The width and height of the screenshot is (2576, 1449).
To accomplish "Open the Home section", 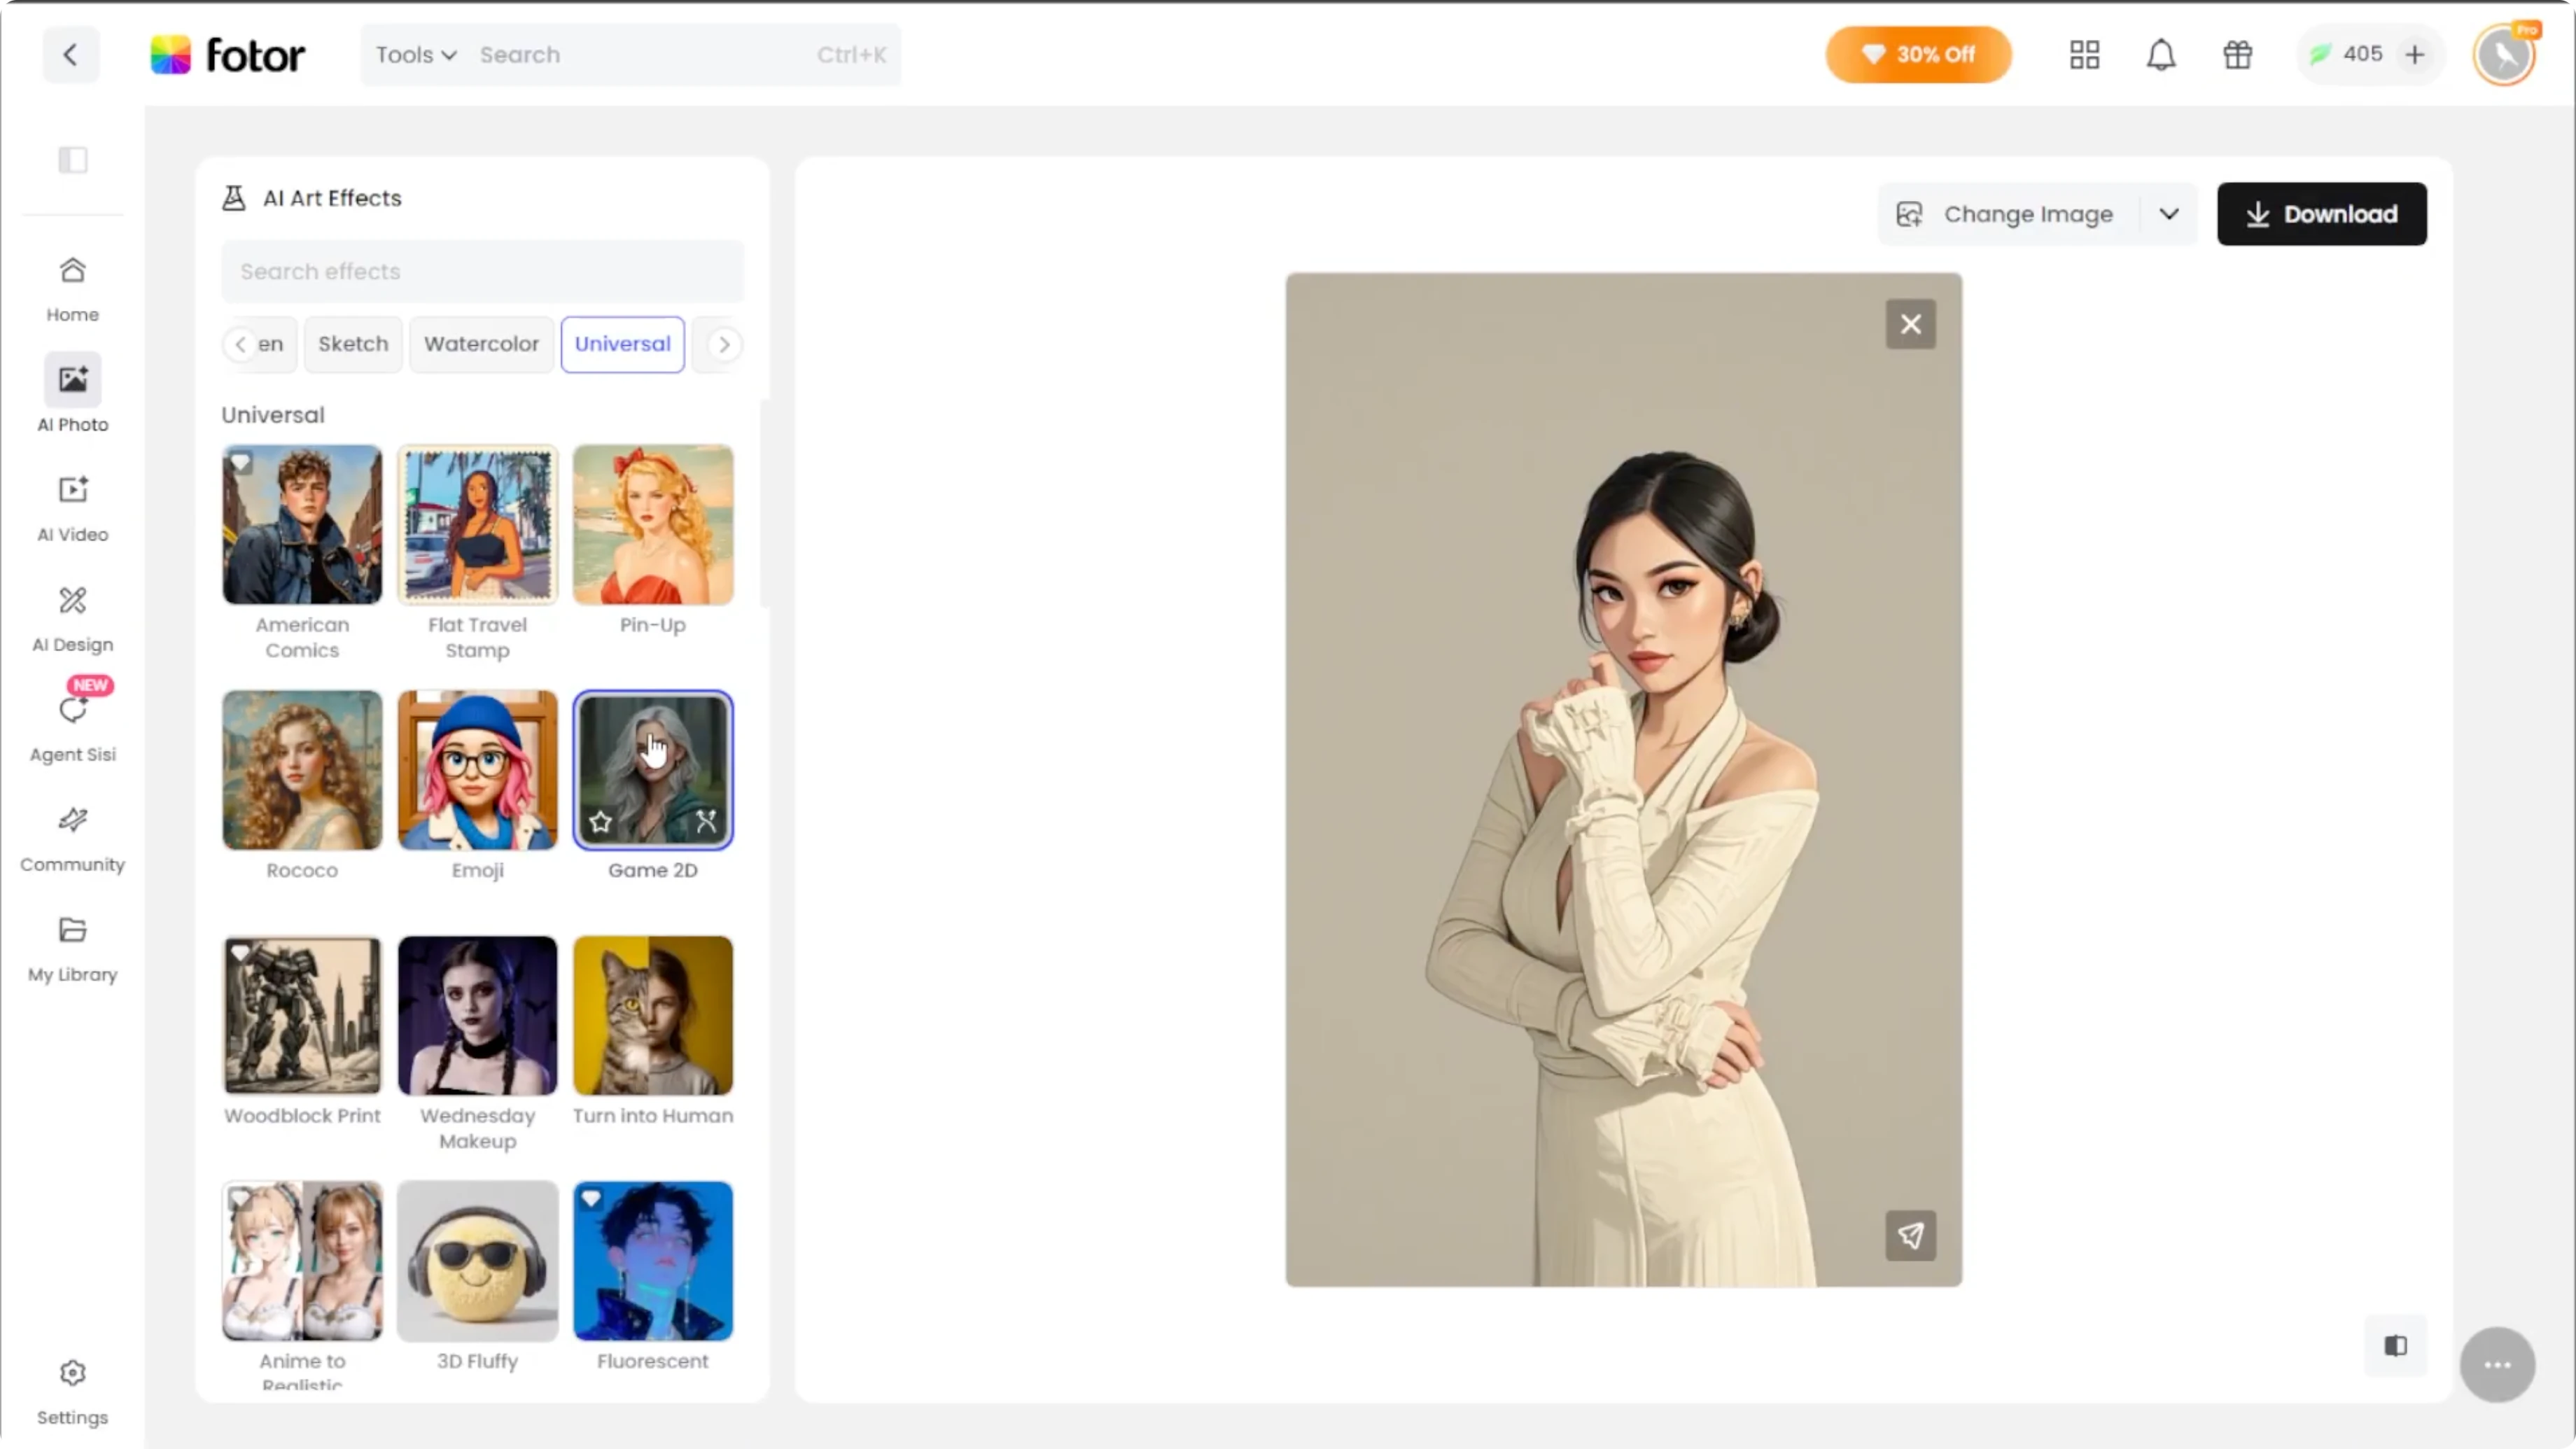I will pyautogui.click(x=72, y=289).
